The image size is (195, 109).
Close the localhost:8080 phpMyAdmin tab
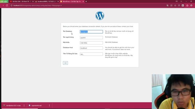click(58, 2)
